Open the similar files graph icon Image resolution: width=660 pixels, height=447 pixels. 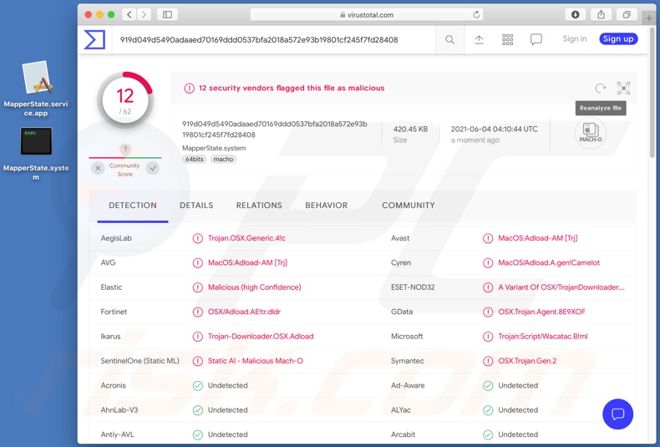(623, 88)
